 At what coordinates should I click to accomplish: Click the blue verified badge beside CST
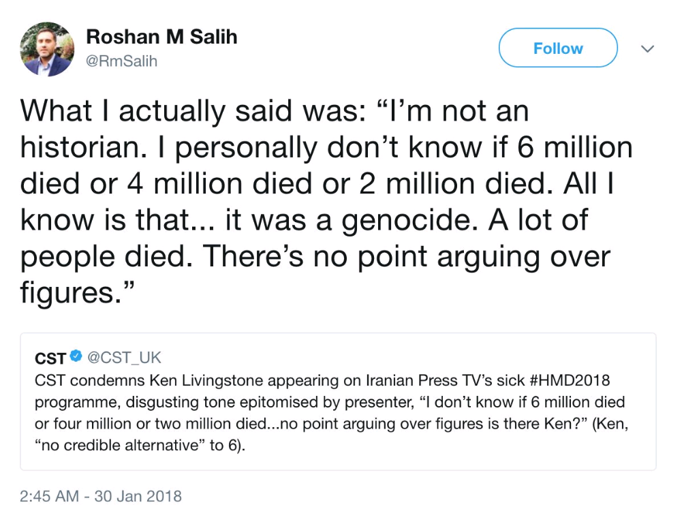(76, 356)
